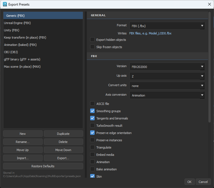Click the Rename... button
Viewport: 214px width, 188px height.
pos(23,142)
